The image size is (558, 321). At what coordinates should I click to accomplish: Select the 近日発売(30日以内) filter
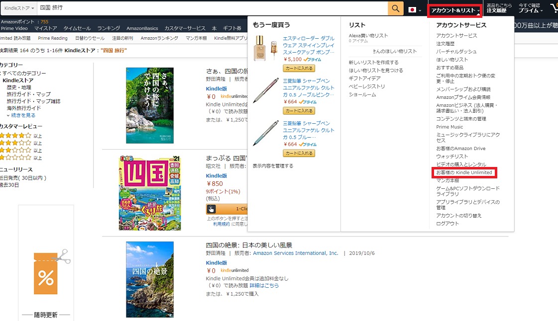(x=23, y=178)
